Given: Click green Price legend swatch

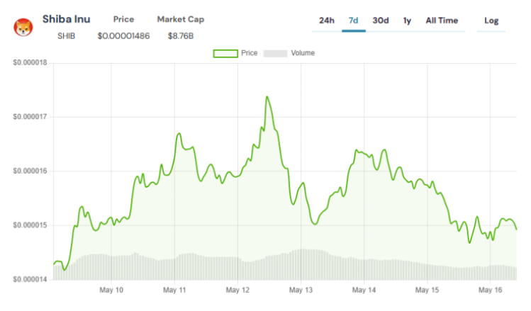Looking at the screenshot, I should (x=225, y=53).
